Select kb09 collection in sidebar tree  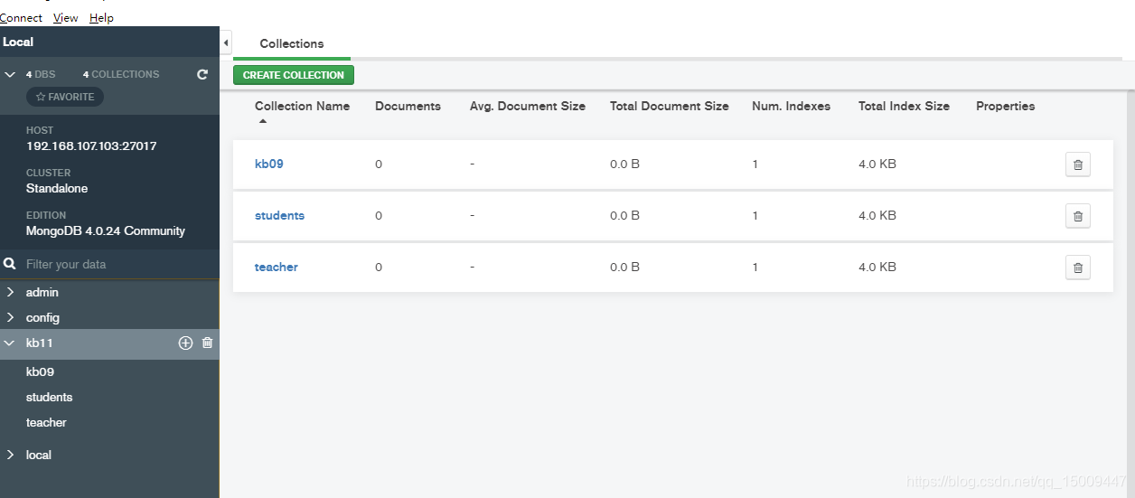[x=41, y=371]
